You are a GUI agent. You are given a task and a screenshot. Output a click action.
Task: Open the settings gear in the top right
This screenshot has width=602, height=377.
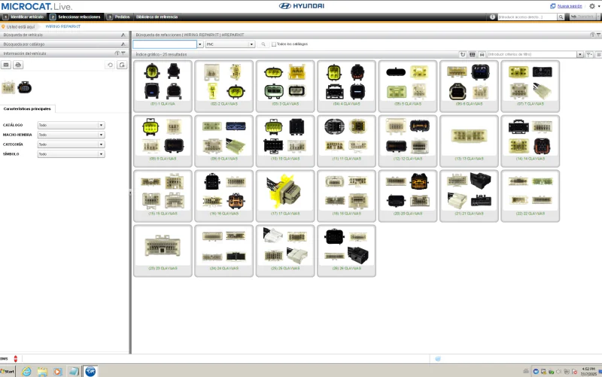pyautogui.click(x=591, y=6)
